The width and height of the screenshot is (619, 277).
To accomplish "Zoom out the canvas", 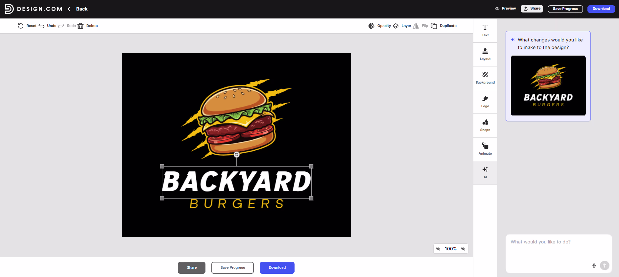I will click(438, 249).
